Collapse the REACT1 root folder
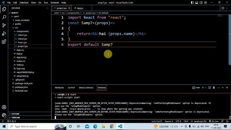 [30, 13]
